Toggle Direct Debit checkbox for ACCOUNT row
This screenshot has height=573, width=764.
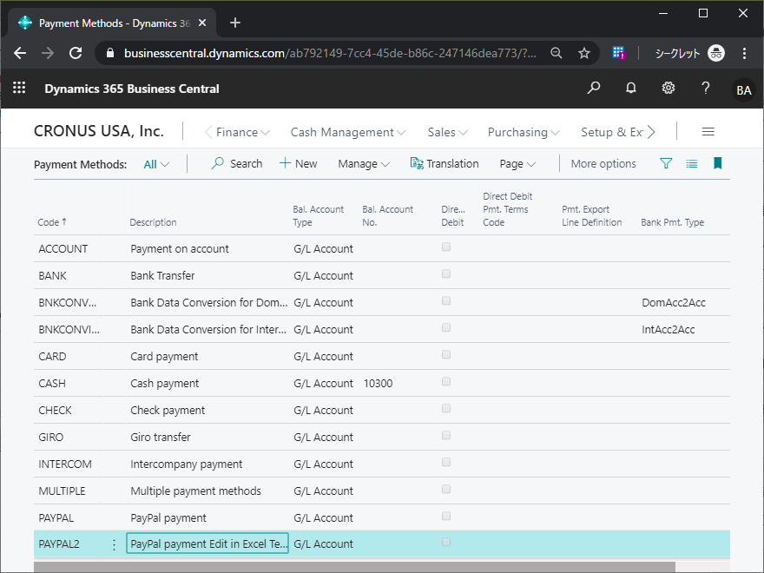pyautogui.click(x=446, y=247)
